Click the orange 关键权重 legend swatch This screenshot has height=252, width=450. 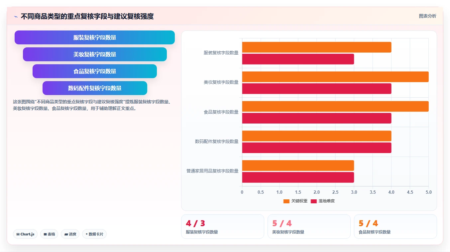point(286,201)
